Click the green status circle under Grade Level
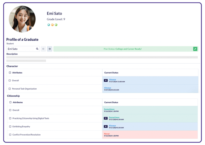The image size is (205, 145). click(x=56, y=25)
